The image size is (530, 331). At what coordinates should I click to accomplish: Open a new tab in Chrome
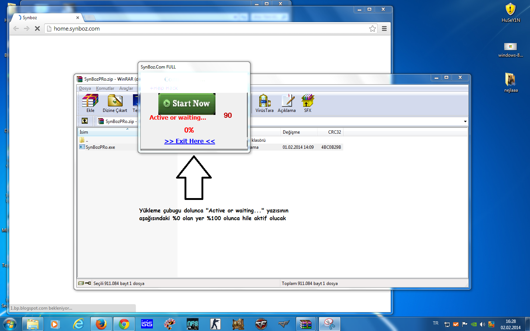[x=89, y=18]
